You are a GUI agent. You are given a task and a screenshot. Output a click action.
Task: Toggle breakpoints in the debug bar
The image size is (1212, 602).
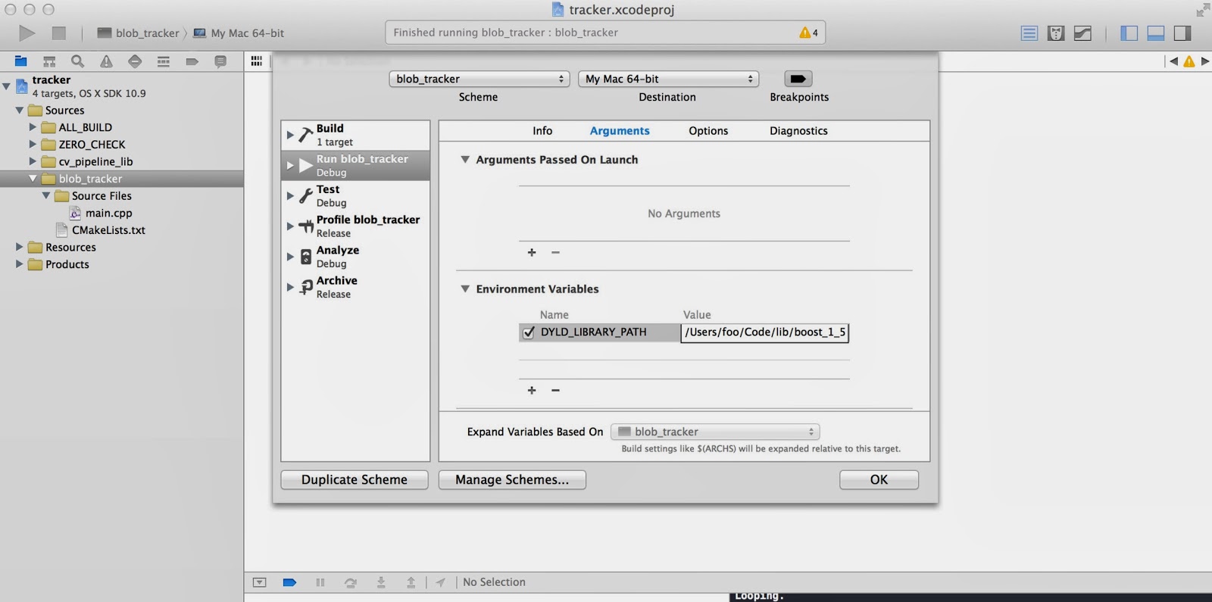289,582
